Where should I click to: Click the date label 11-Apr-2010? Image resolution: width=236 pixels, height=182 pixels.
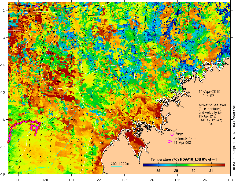pyautogui.click(x=209, y=92)
